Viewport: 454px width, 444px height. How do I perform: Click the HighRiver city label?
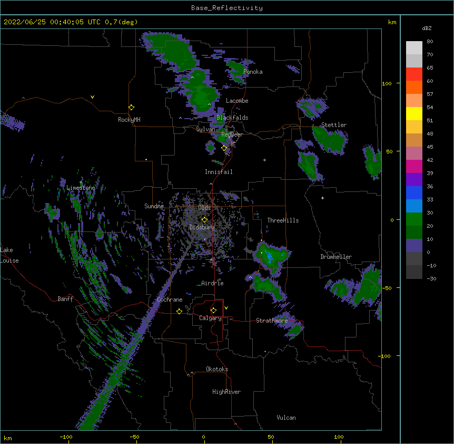coord(226,392)
